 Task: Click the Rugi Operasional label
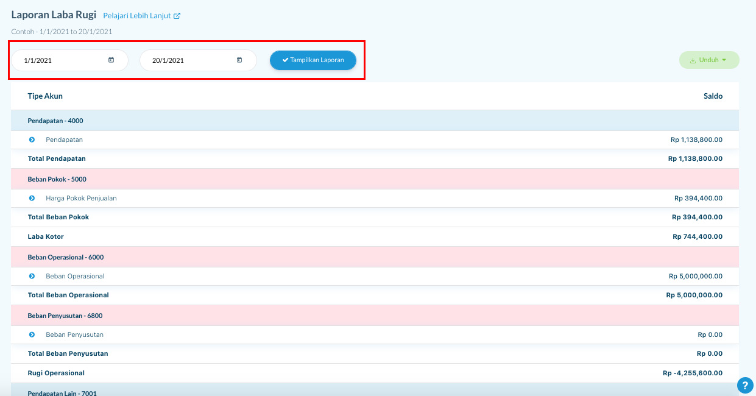click(56, 373)
